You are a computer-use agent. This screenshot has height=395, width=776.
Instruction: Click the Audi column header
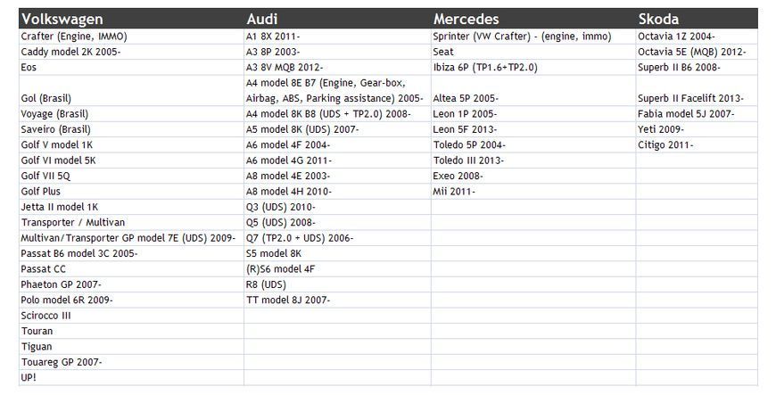[337, 19]
